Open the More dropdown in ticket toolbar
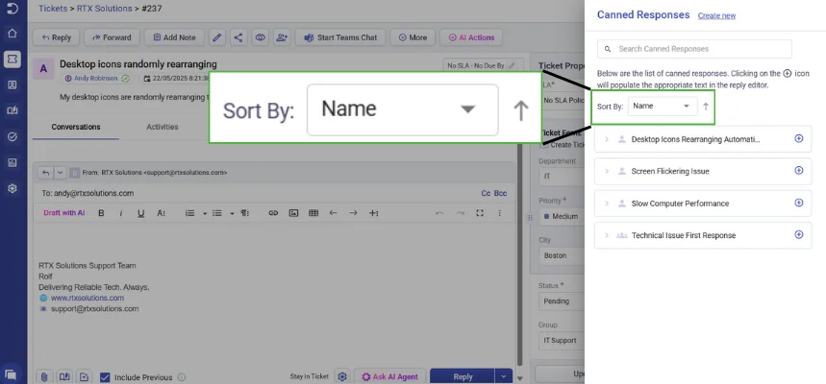This screenshot has height=384, width=826. (x=413, y=37)
